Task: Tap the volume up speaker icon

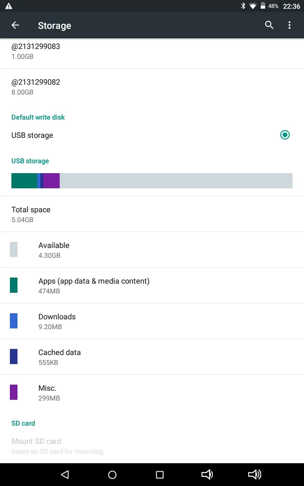Action: (x=255, y=475)
